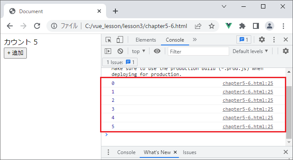Image resolution: width=293 pixels, height=160 pixels.
Task: Click the browser forward arrow
Action: pos(23,26)
